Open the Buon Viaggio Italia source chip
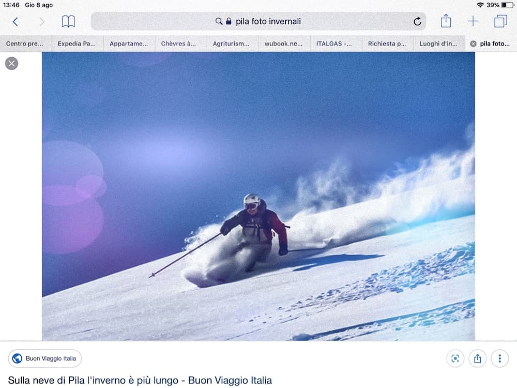 pos(45,359)
